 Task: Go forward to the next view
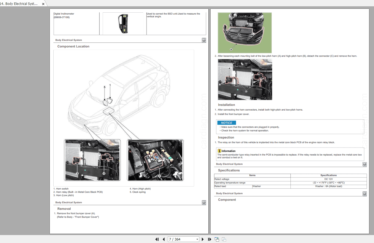click(224, 239)
